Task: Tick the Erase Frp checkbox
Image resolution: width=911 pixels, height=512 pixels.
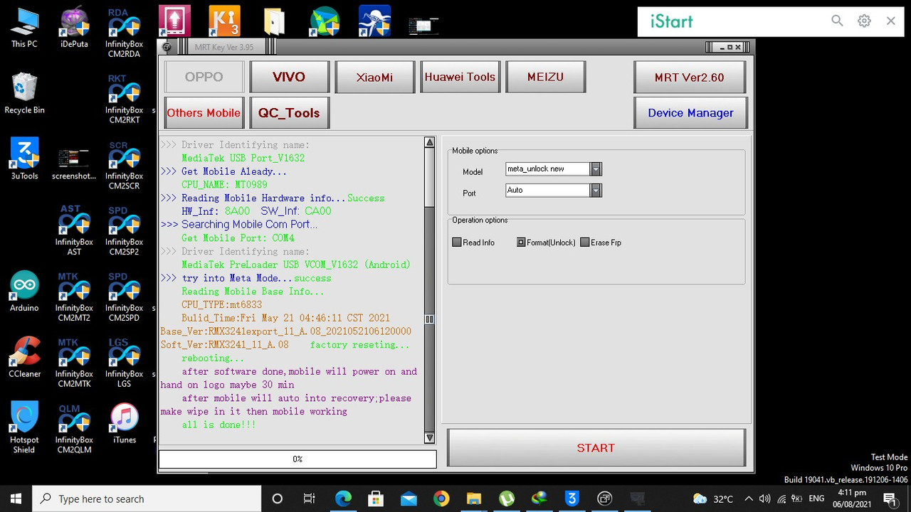Action: pos(585,242)
